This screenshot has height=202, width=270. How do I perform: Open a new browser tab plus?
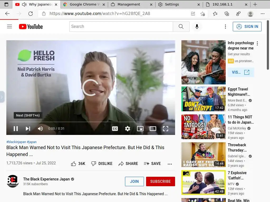255,4
